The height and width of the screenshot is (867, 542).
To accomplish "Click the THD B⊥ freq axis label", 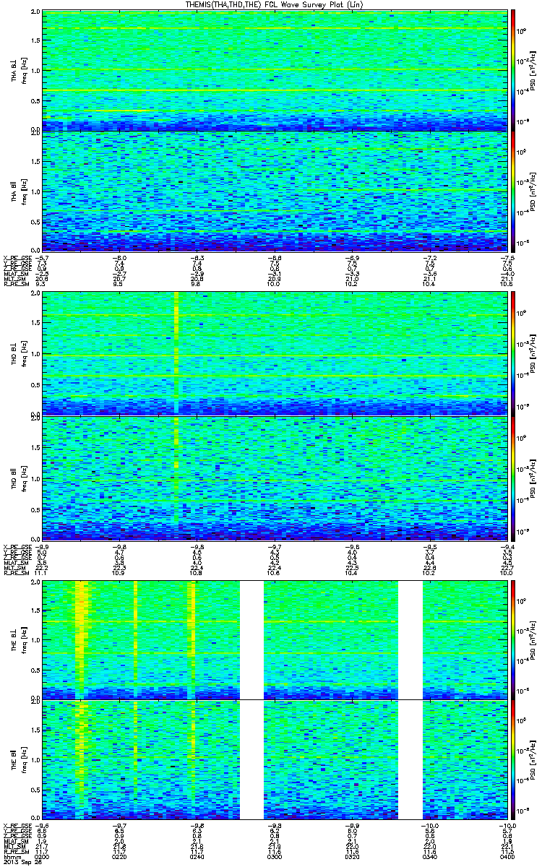I will [18, 352].
